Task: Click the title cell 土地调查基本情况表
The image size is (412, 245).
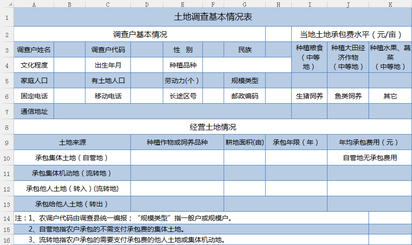Action: click(213, 17)
